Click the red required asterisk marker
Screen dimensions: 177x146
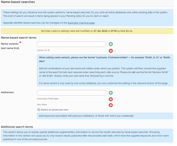tap(20, 42)
